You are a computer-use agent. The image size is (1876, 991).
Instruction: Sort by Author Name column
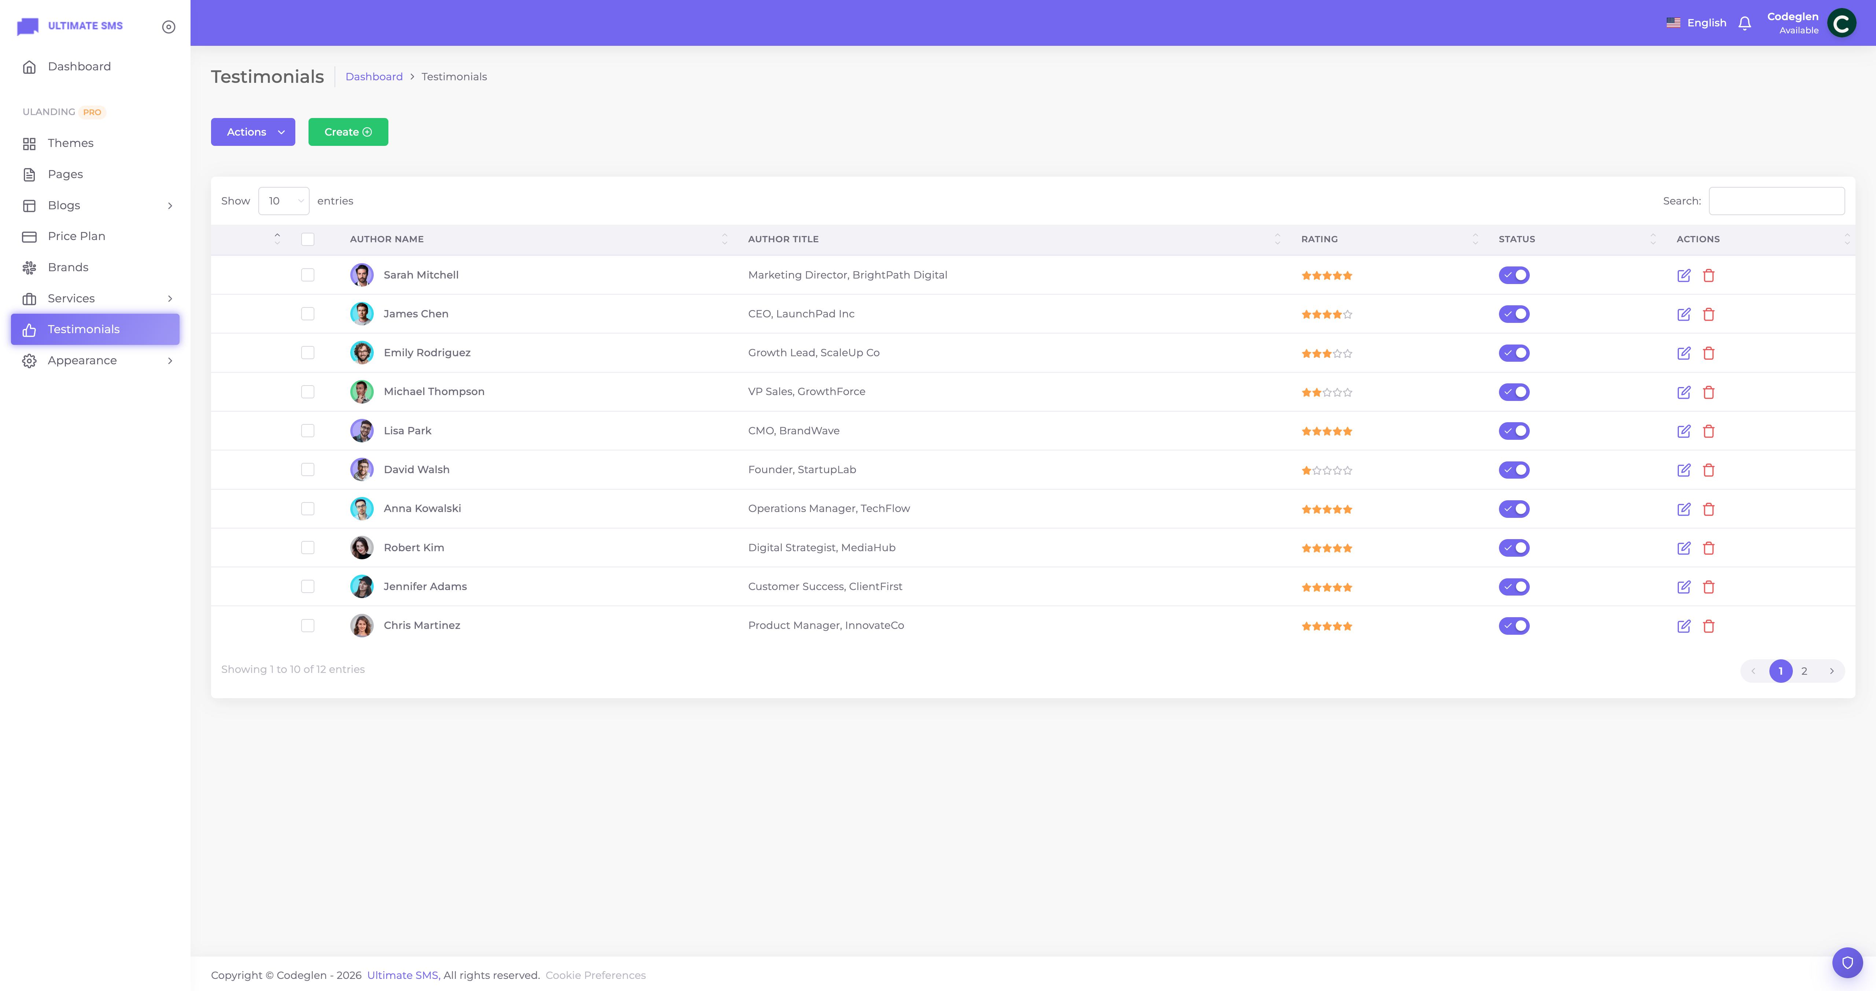(538, 239)
